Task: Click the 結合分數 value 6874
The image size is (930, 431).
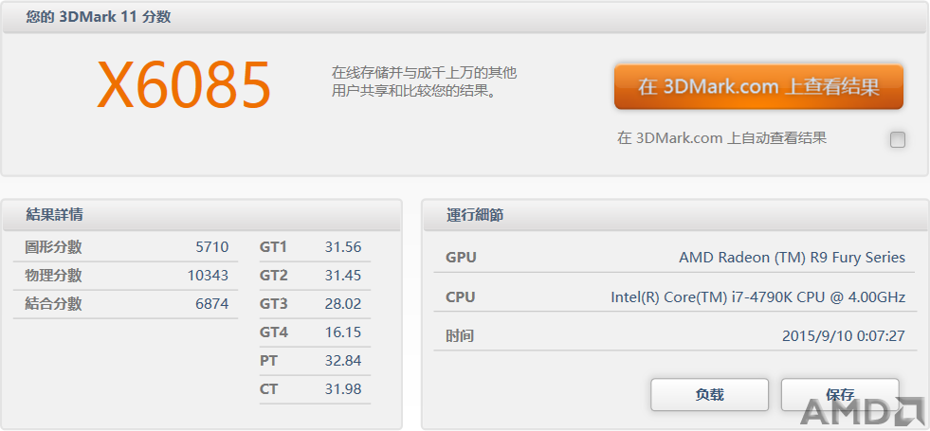Action: (211, 304)
